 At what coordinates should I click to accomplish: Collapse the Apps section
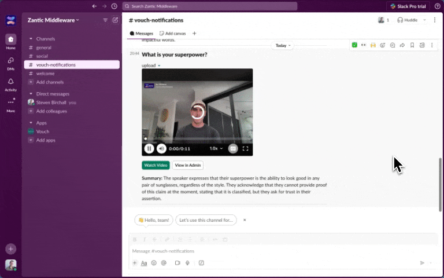click(x=31, y=123)
